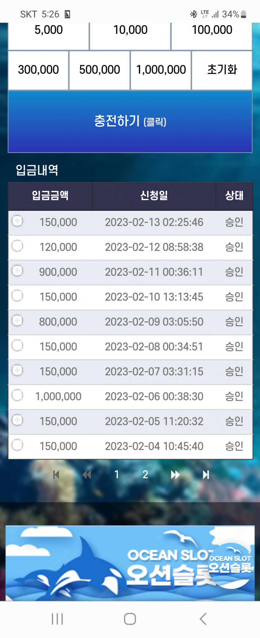The width and height of the screenshot is (260, 638).
Task: Open the Ocean Slot whale banner
Action: [130, 563]
